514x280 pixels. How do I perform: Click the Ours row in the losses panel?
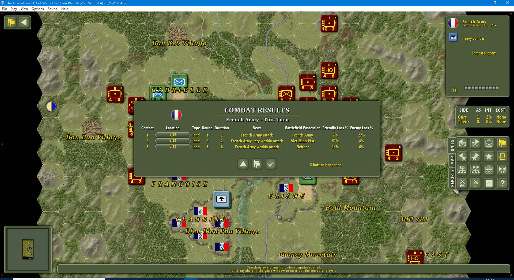pyautogui.click(x=482, y=117)
